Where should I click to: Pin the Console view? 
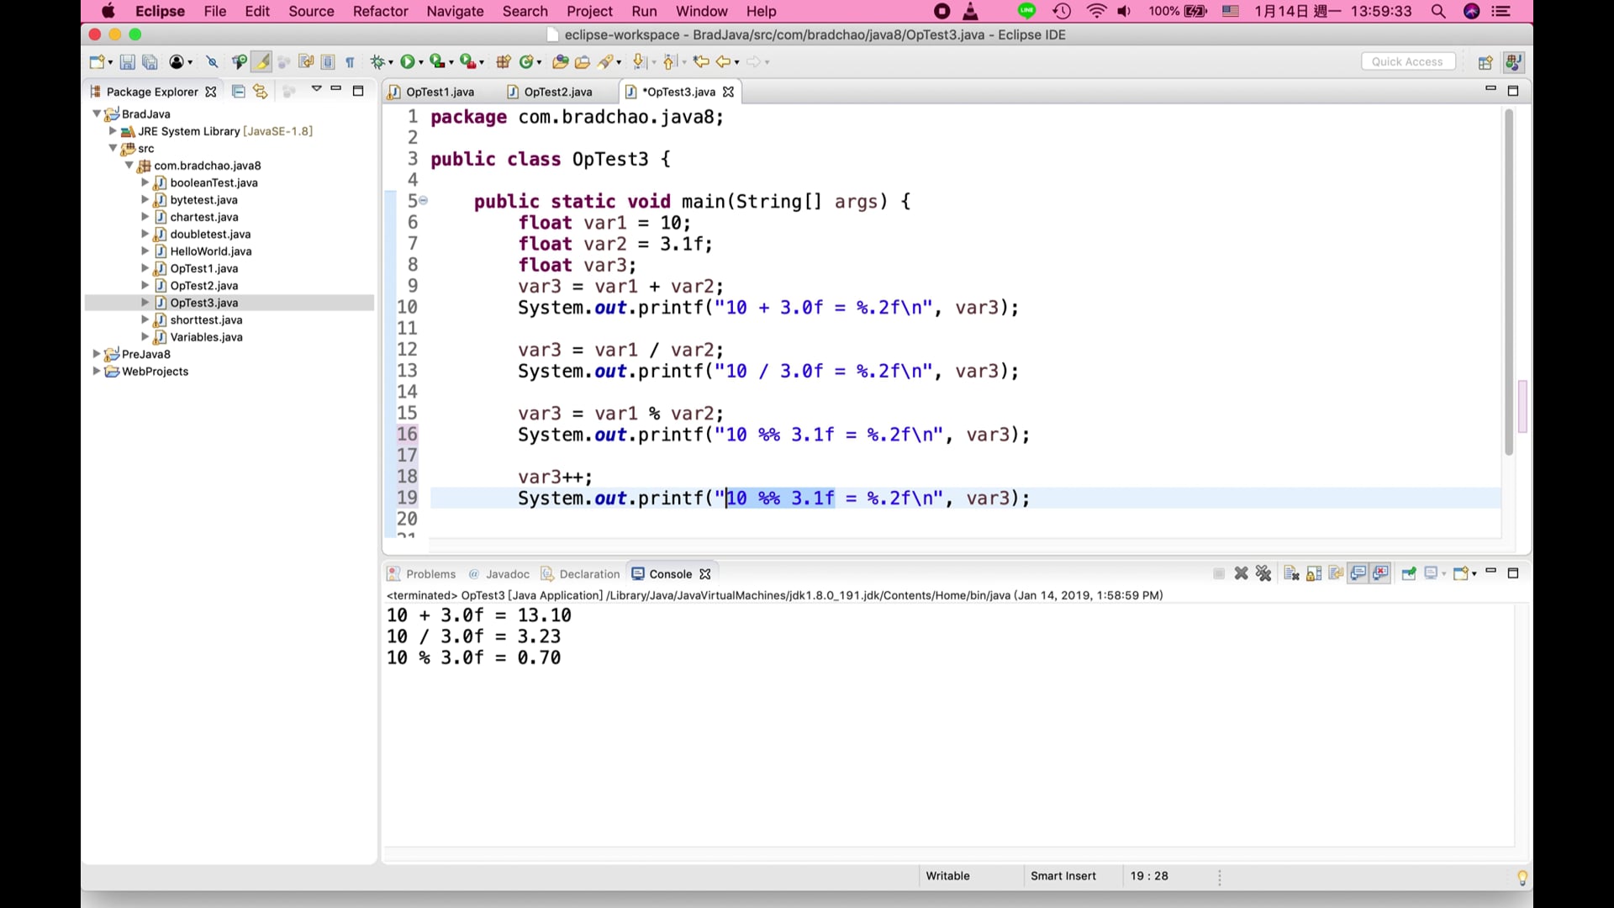pyautogui.click(x=1409, y=573)
